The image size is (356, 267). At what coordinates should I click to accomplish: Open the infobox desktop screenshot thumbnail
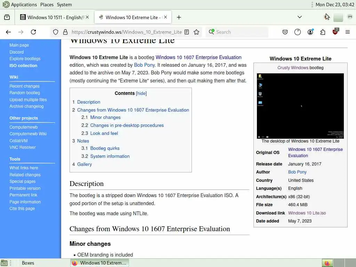tap(300, 106)
